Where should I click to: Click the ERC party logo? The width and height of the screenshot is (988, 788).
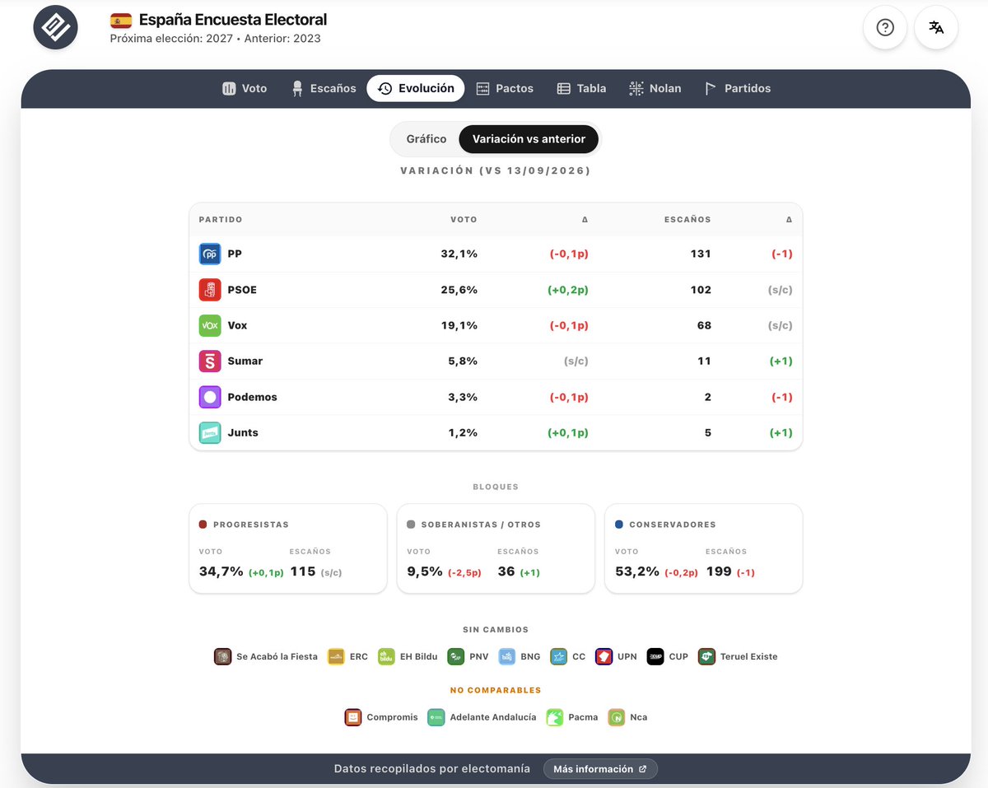[x=336, y=656]
